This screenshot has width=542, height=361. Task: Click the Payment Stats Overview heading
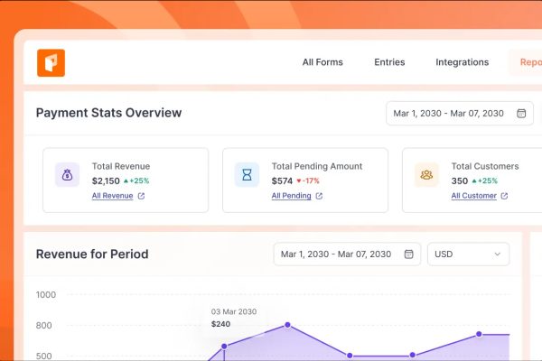109,113
